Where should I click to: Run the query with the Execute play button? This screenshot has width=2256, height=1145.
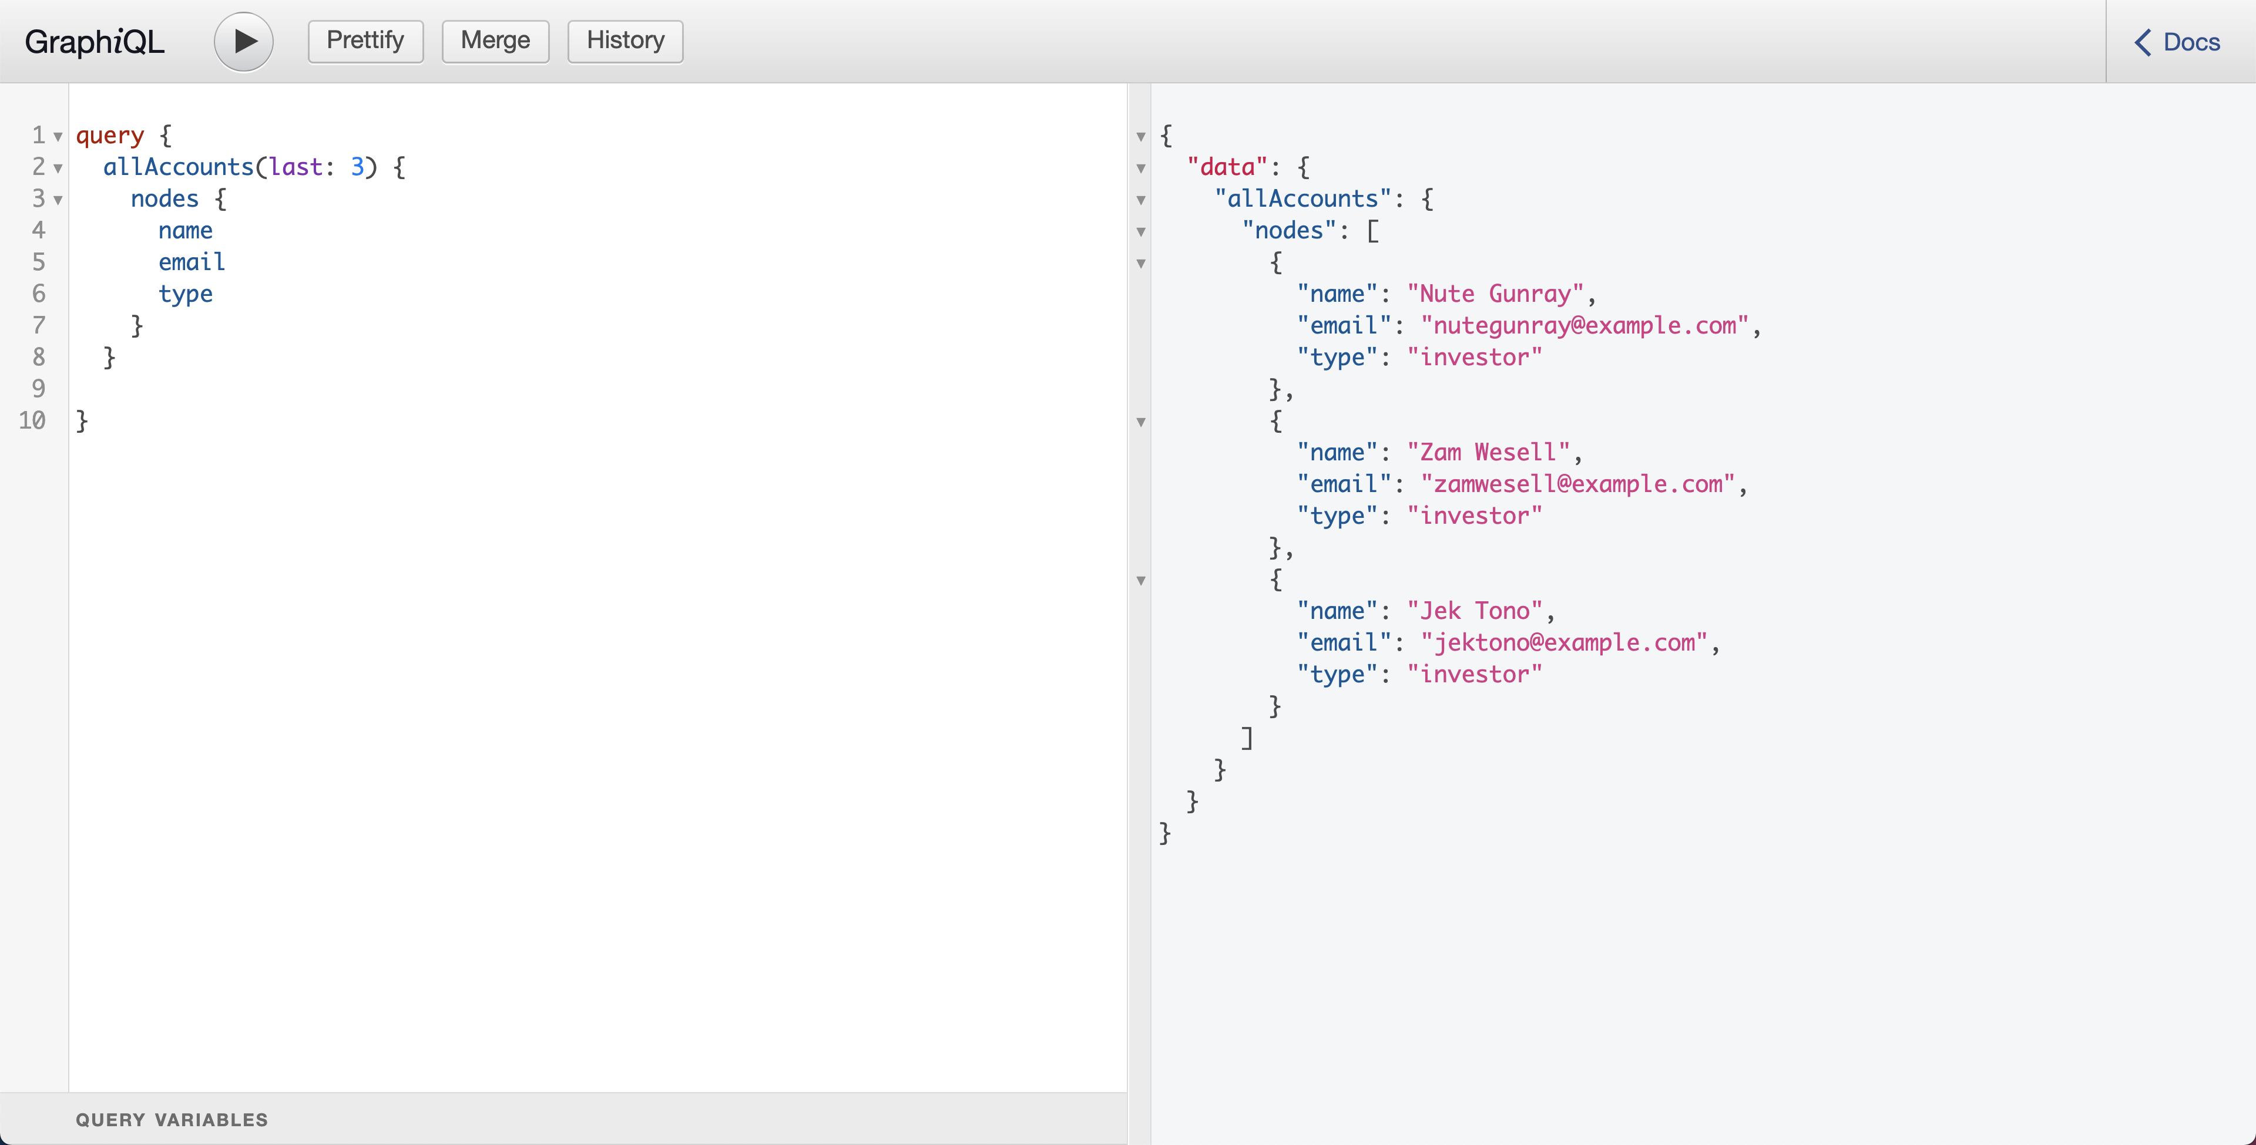pos(243,41)
